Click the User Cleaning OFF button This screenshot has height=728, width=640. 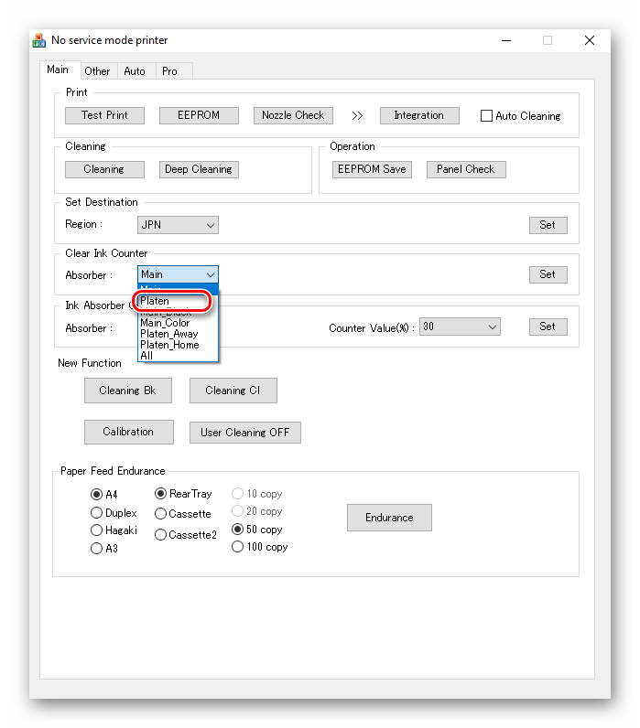244,433
